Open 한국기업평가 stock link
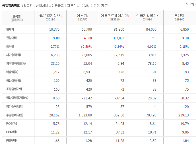Screen dimensions: 196x144 147,16
